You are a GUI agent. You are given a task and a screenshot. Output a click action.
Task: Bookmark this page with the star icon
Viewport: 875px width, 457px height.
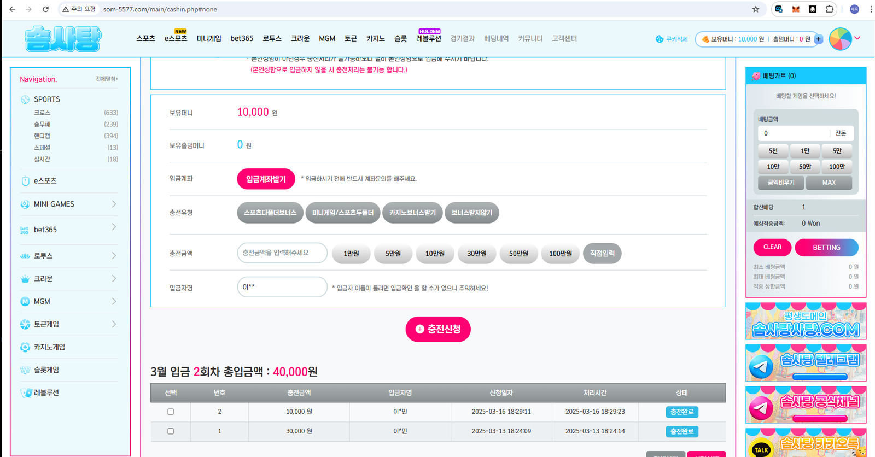[756, 9]
